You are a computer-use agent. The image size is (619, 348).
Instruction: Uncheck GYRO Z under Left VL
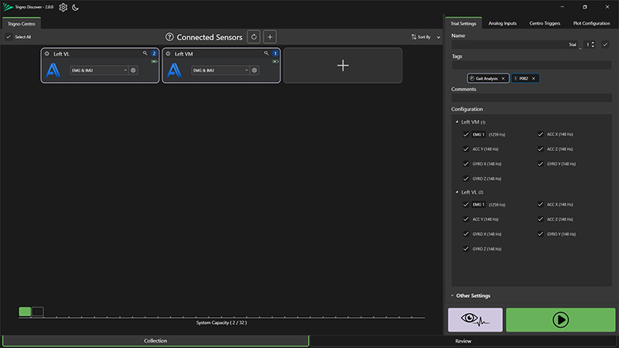[466, 249]
